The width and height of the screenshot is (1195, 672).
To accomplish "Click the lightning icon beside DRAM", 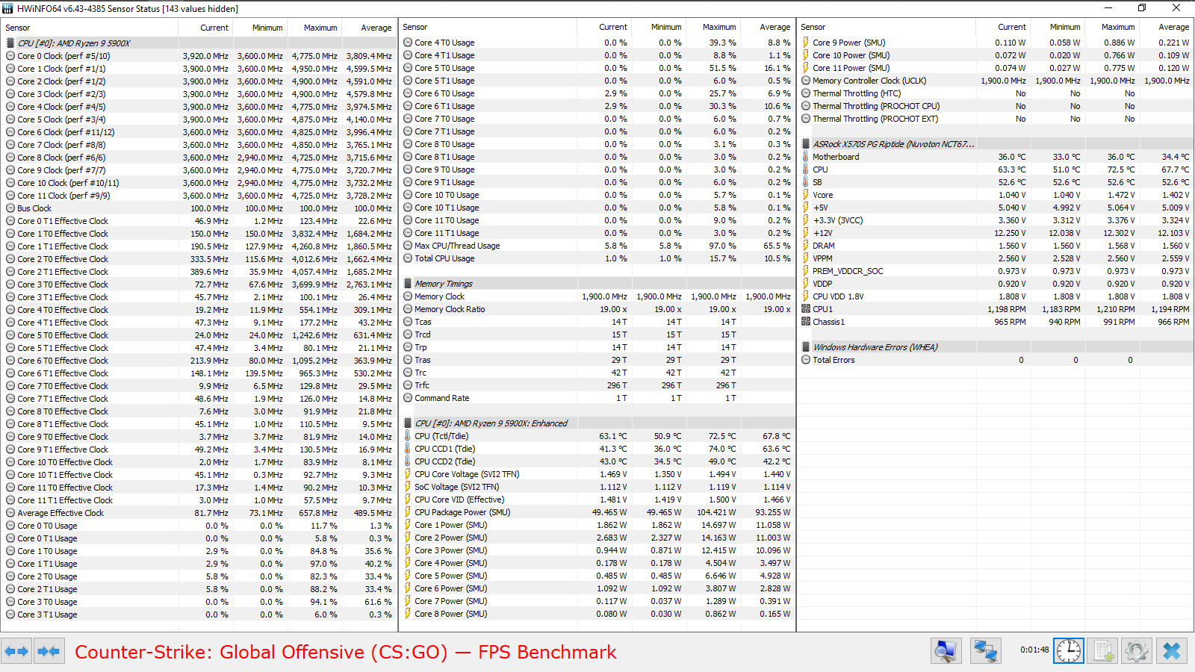I will (806, 246).
